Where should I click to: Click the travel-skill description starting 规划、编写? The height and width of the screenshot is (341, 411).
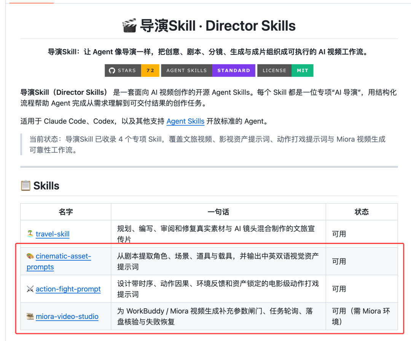[x=216, y=234]
